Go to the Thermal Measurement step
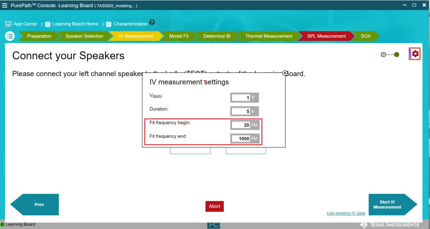 click(269, 36)
